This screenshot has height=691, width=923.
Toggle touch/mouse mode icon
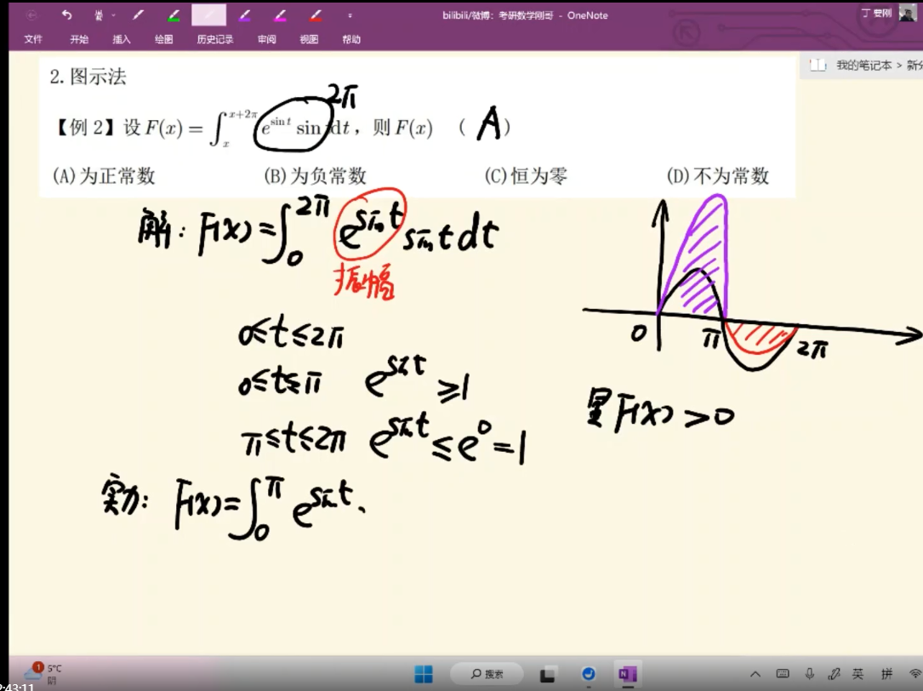(99, 15)
